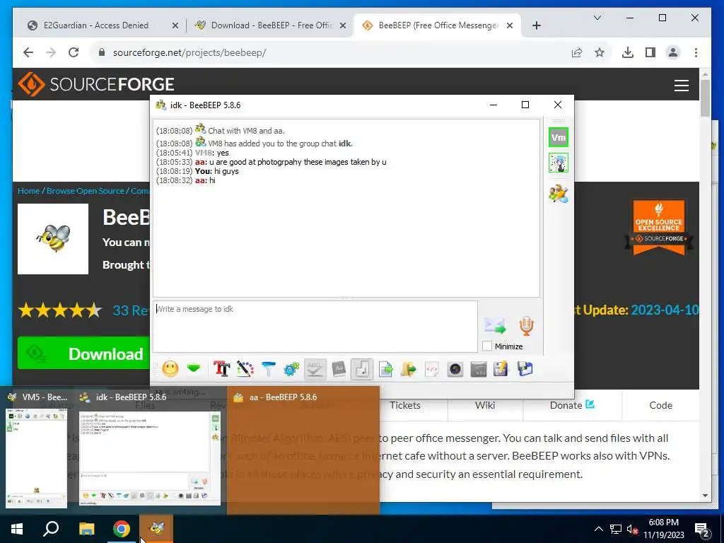Open the Wiki tab on SourceForge

[x=485, y=405]
